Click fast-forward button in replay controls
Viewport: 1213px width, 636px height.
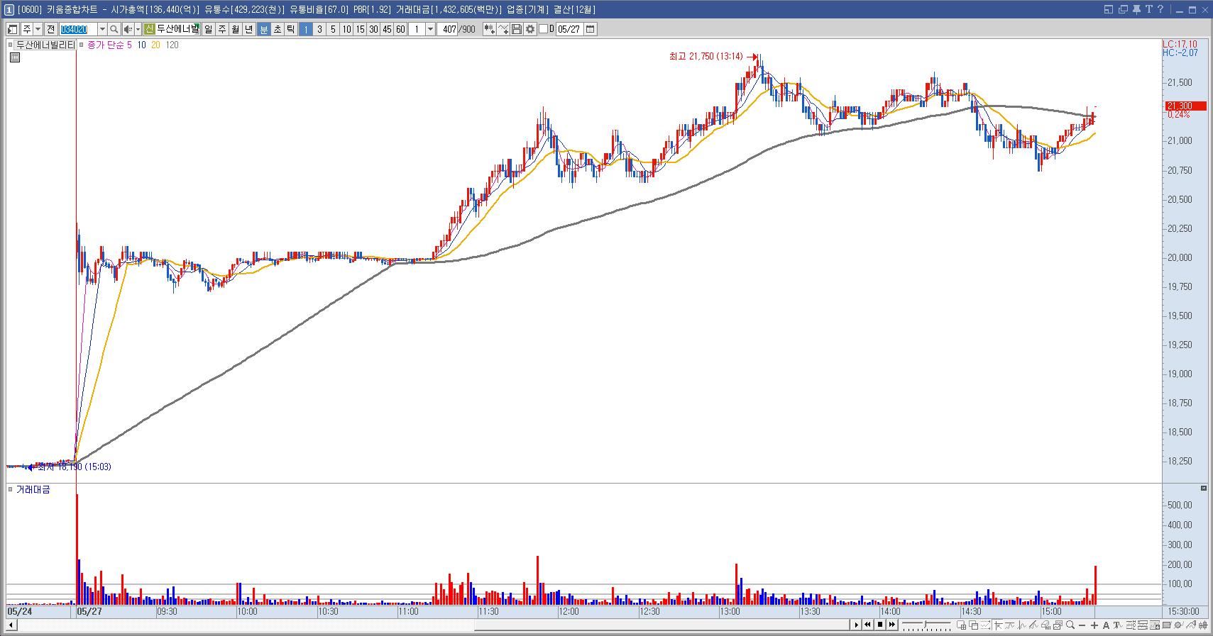click(x=892, y=625)
